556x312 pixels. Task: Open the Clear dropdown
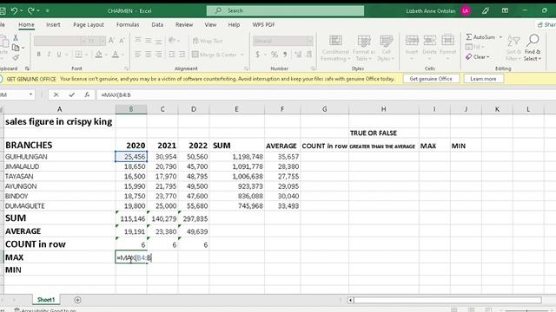(x=479, y=57)
